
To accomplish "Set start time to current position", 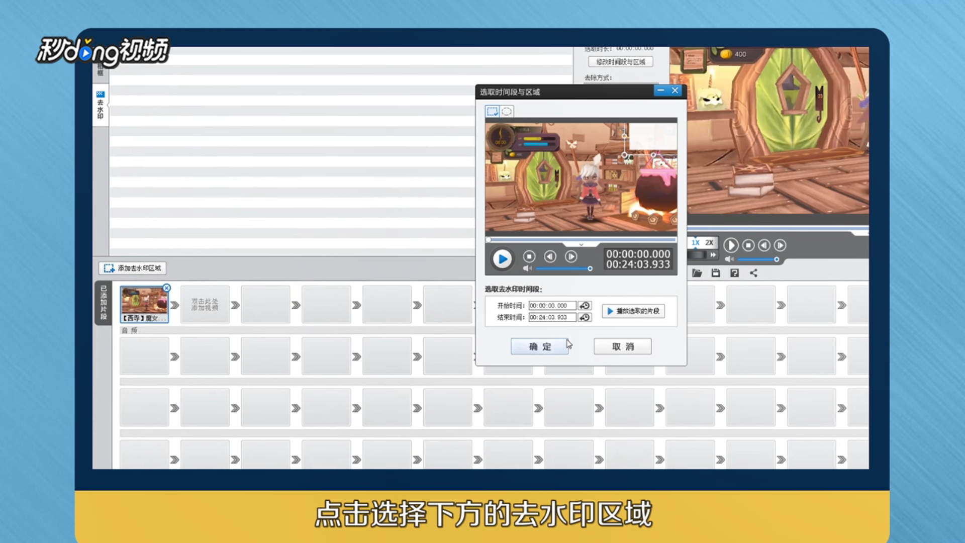I will click(x=585, y=306).
